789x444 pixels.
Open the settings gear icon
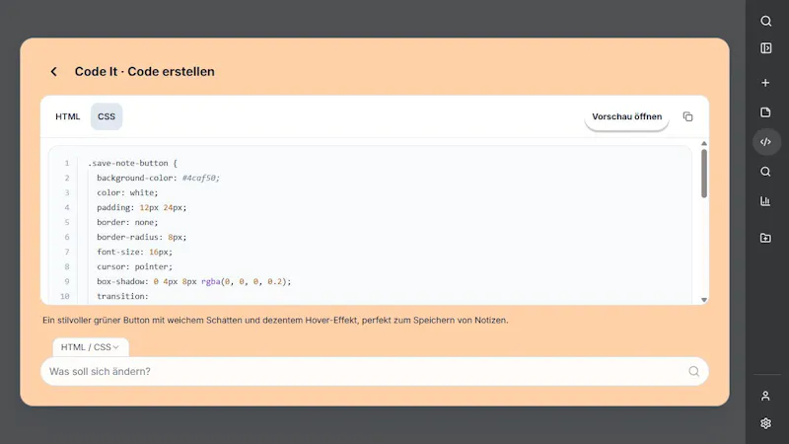coord(765,423)
